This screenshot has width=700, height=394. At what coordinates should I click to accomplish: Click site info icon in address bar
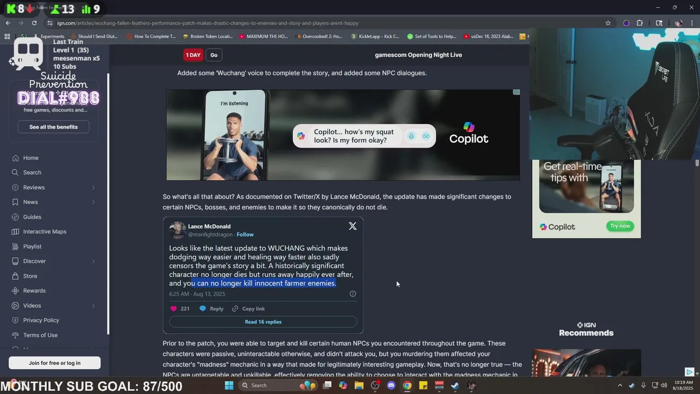[50, 23]
